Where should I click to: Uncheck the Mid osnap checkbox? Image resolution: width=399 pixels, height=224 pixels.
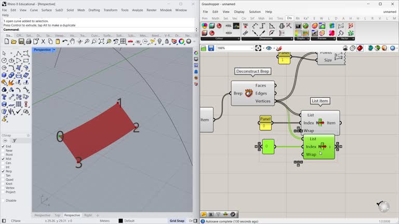[3, 159]
